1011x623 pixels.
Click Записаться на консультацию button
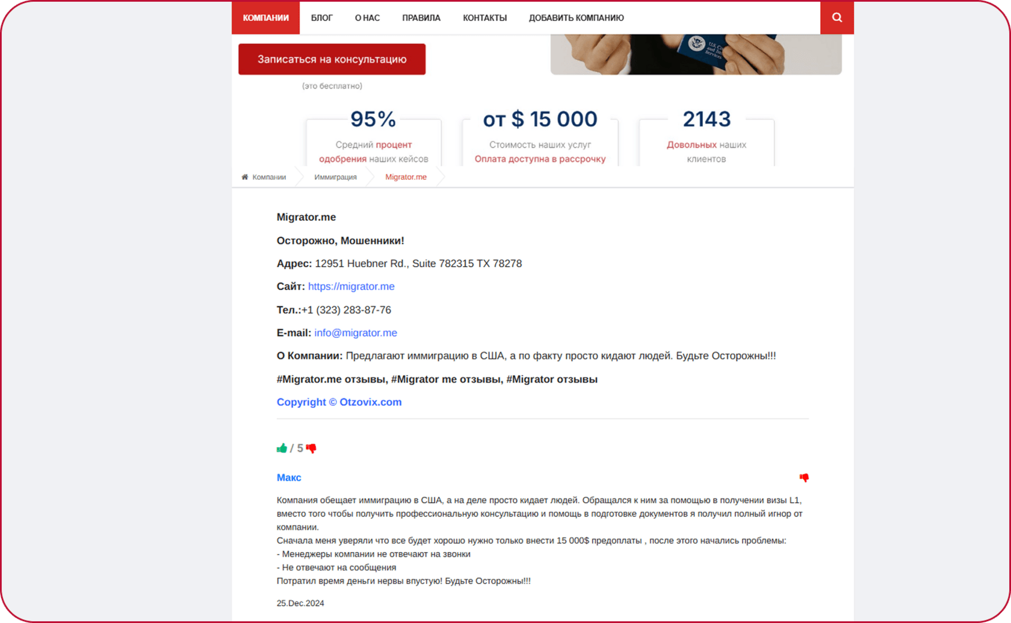point(332,59)
